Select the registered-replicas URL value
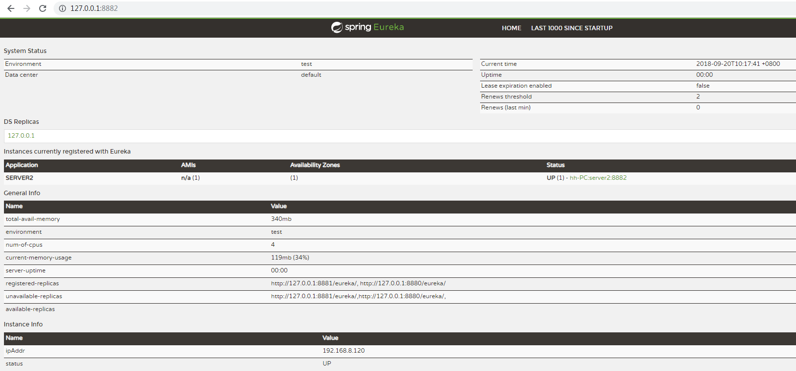The height and width of the screenshot is (371, 796). [358, 283]
